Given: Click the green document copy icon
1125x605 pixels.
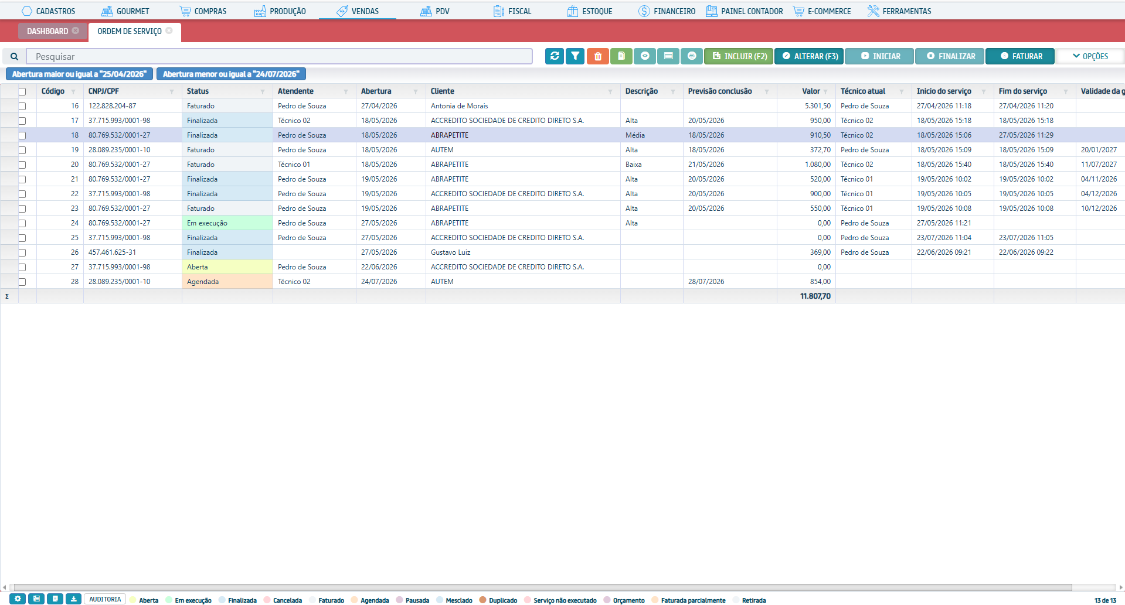Looking at the screenshot, I should (621, 56).
